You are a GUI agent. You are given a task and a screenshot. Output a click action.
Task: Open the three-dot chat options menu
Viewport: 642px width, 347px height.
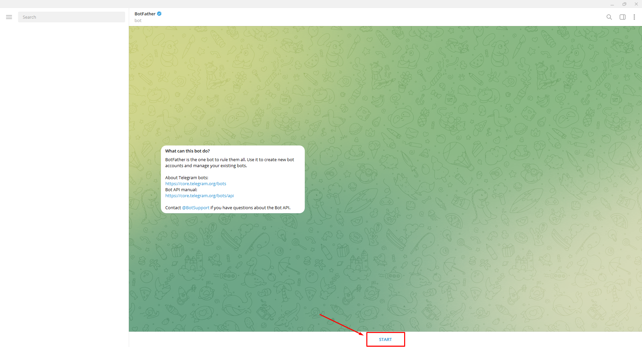[x=634, y=17]
